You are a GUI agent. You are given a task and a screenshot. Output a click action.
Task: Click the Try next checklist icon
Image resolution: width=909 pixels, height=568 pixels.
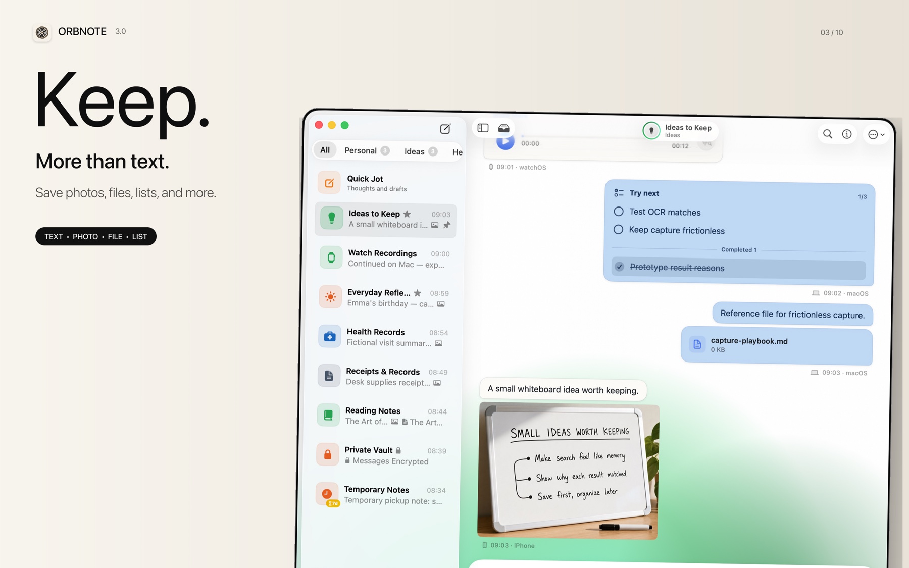[619, 193]
